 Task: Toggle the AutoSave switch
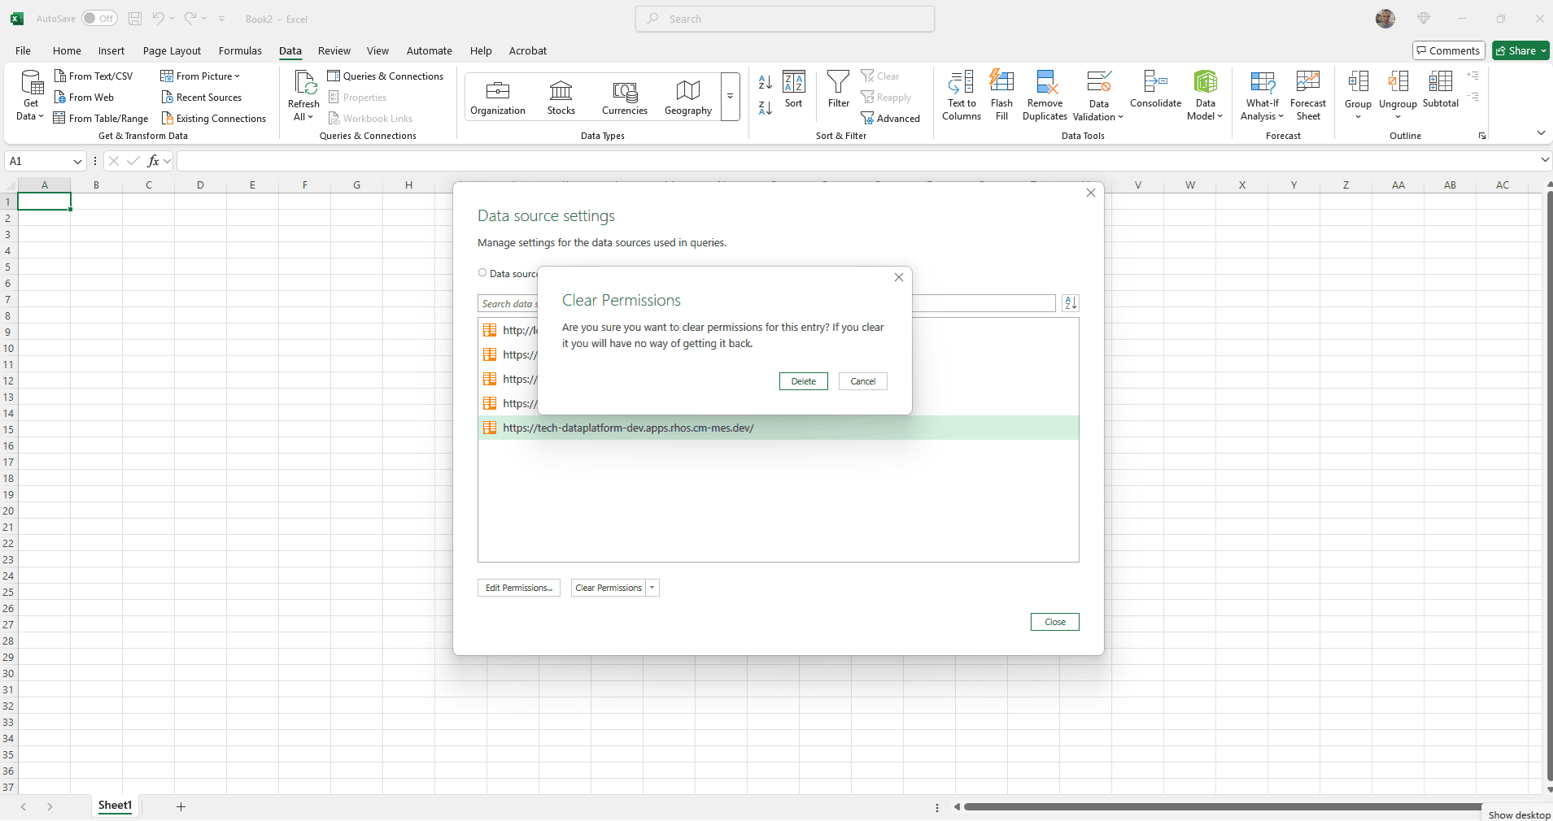(99, 19)
